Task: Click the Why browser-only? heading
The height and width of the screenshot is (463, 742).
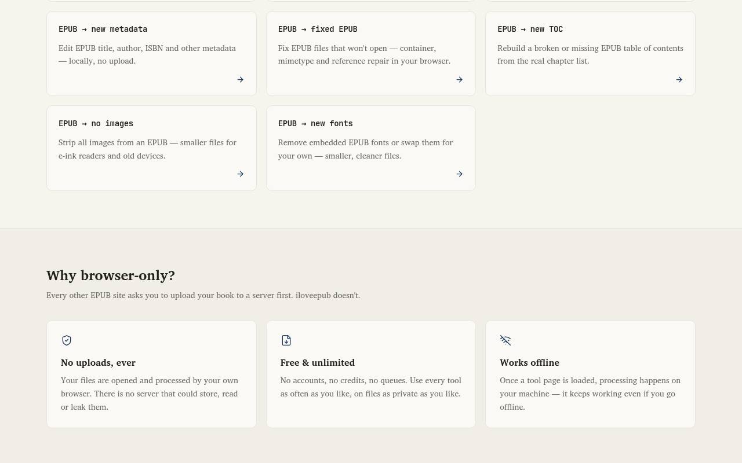Action: tap(111, 275)
